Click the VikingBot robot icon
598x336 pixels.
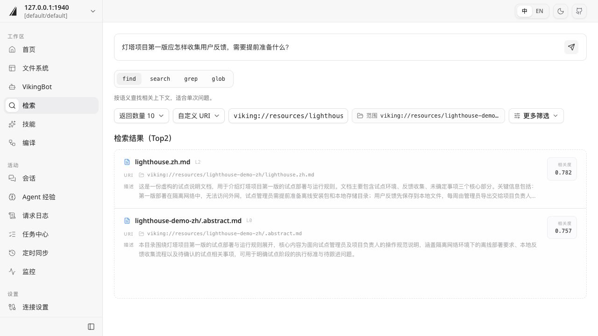point(13,87)
